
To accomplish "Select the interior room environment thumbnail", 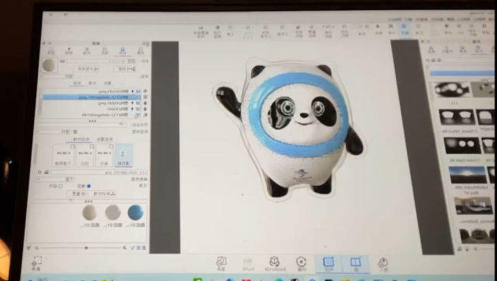I will 473,206.
